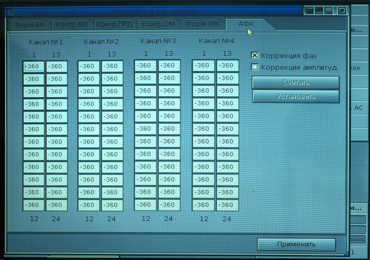The height and width of the screenshot is (260, 370).
Task: Open the Форм.АМ tab
Action: [29, 24]
